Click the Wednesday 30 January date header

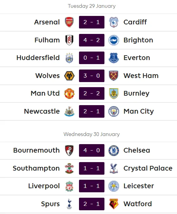pyautogui.click(x=92, y=134)
